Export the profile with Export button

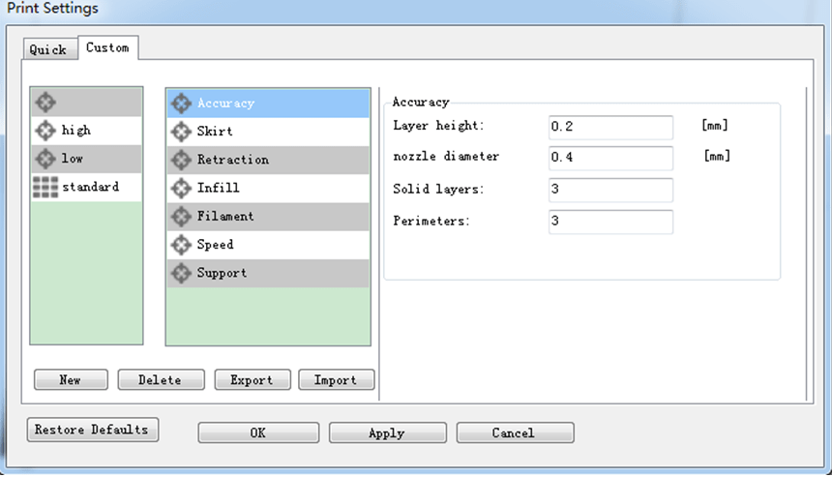pos(252,380)
